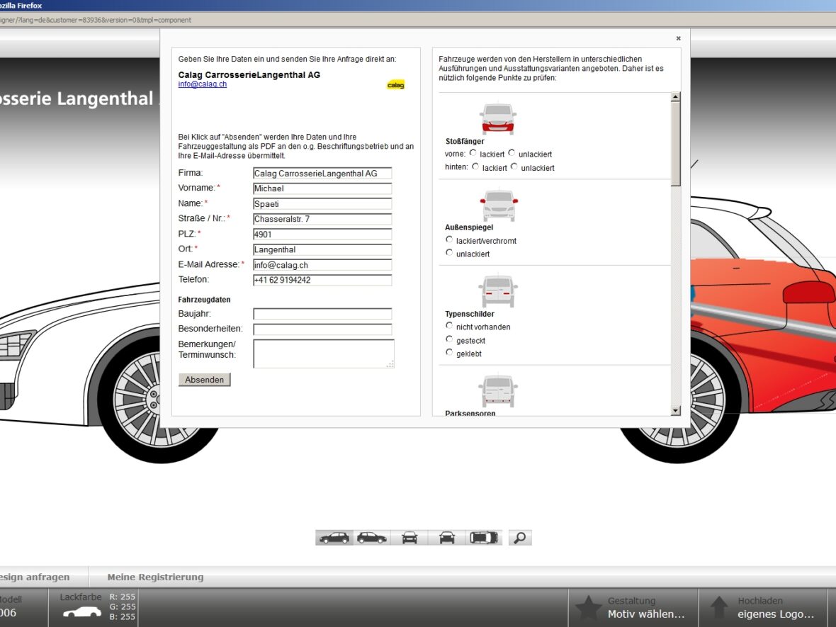Select Stoßfänger vorne lackiert radio button

(x=473, y=153)
